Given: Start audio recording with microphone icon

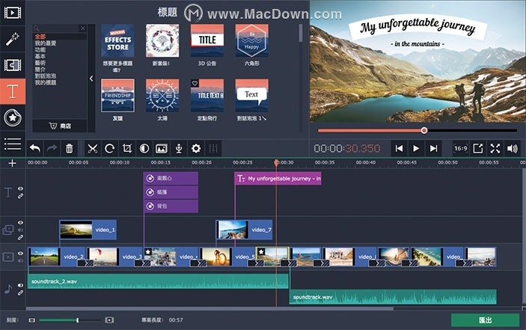Looking at the screenshot, I should [x=179, y=148].
